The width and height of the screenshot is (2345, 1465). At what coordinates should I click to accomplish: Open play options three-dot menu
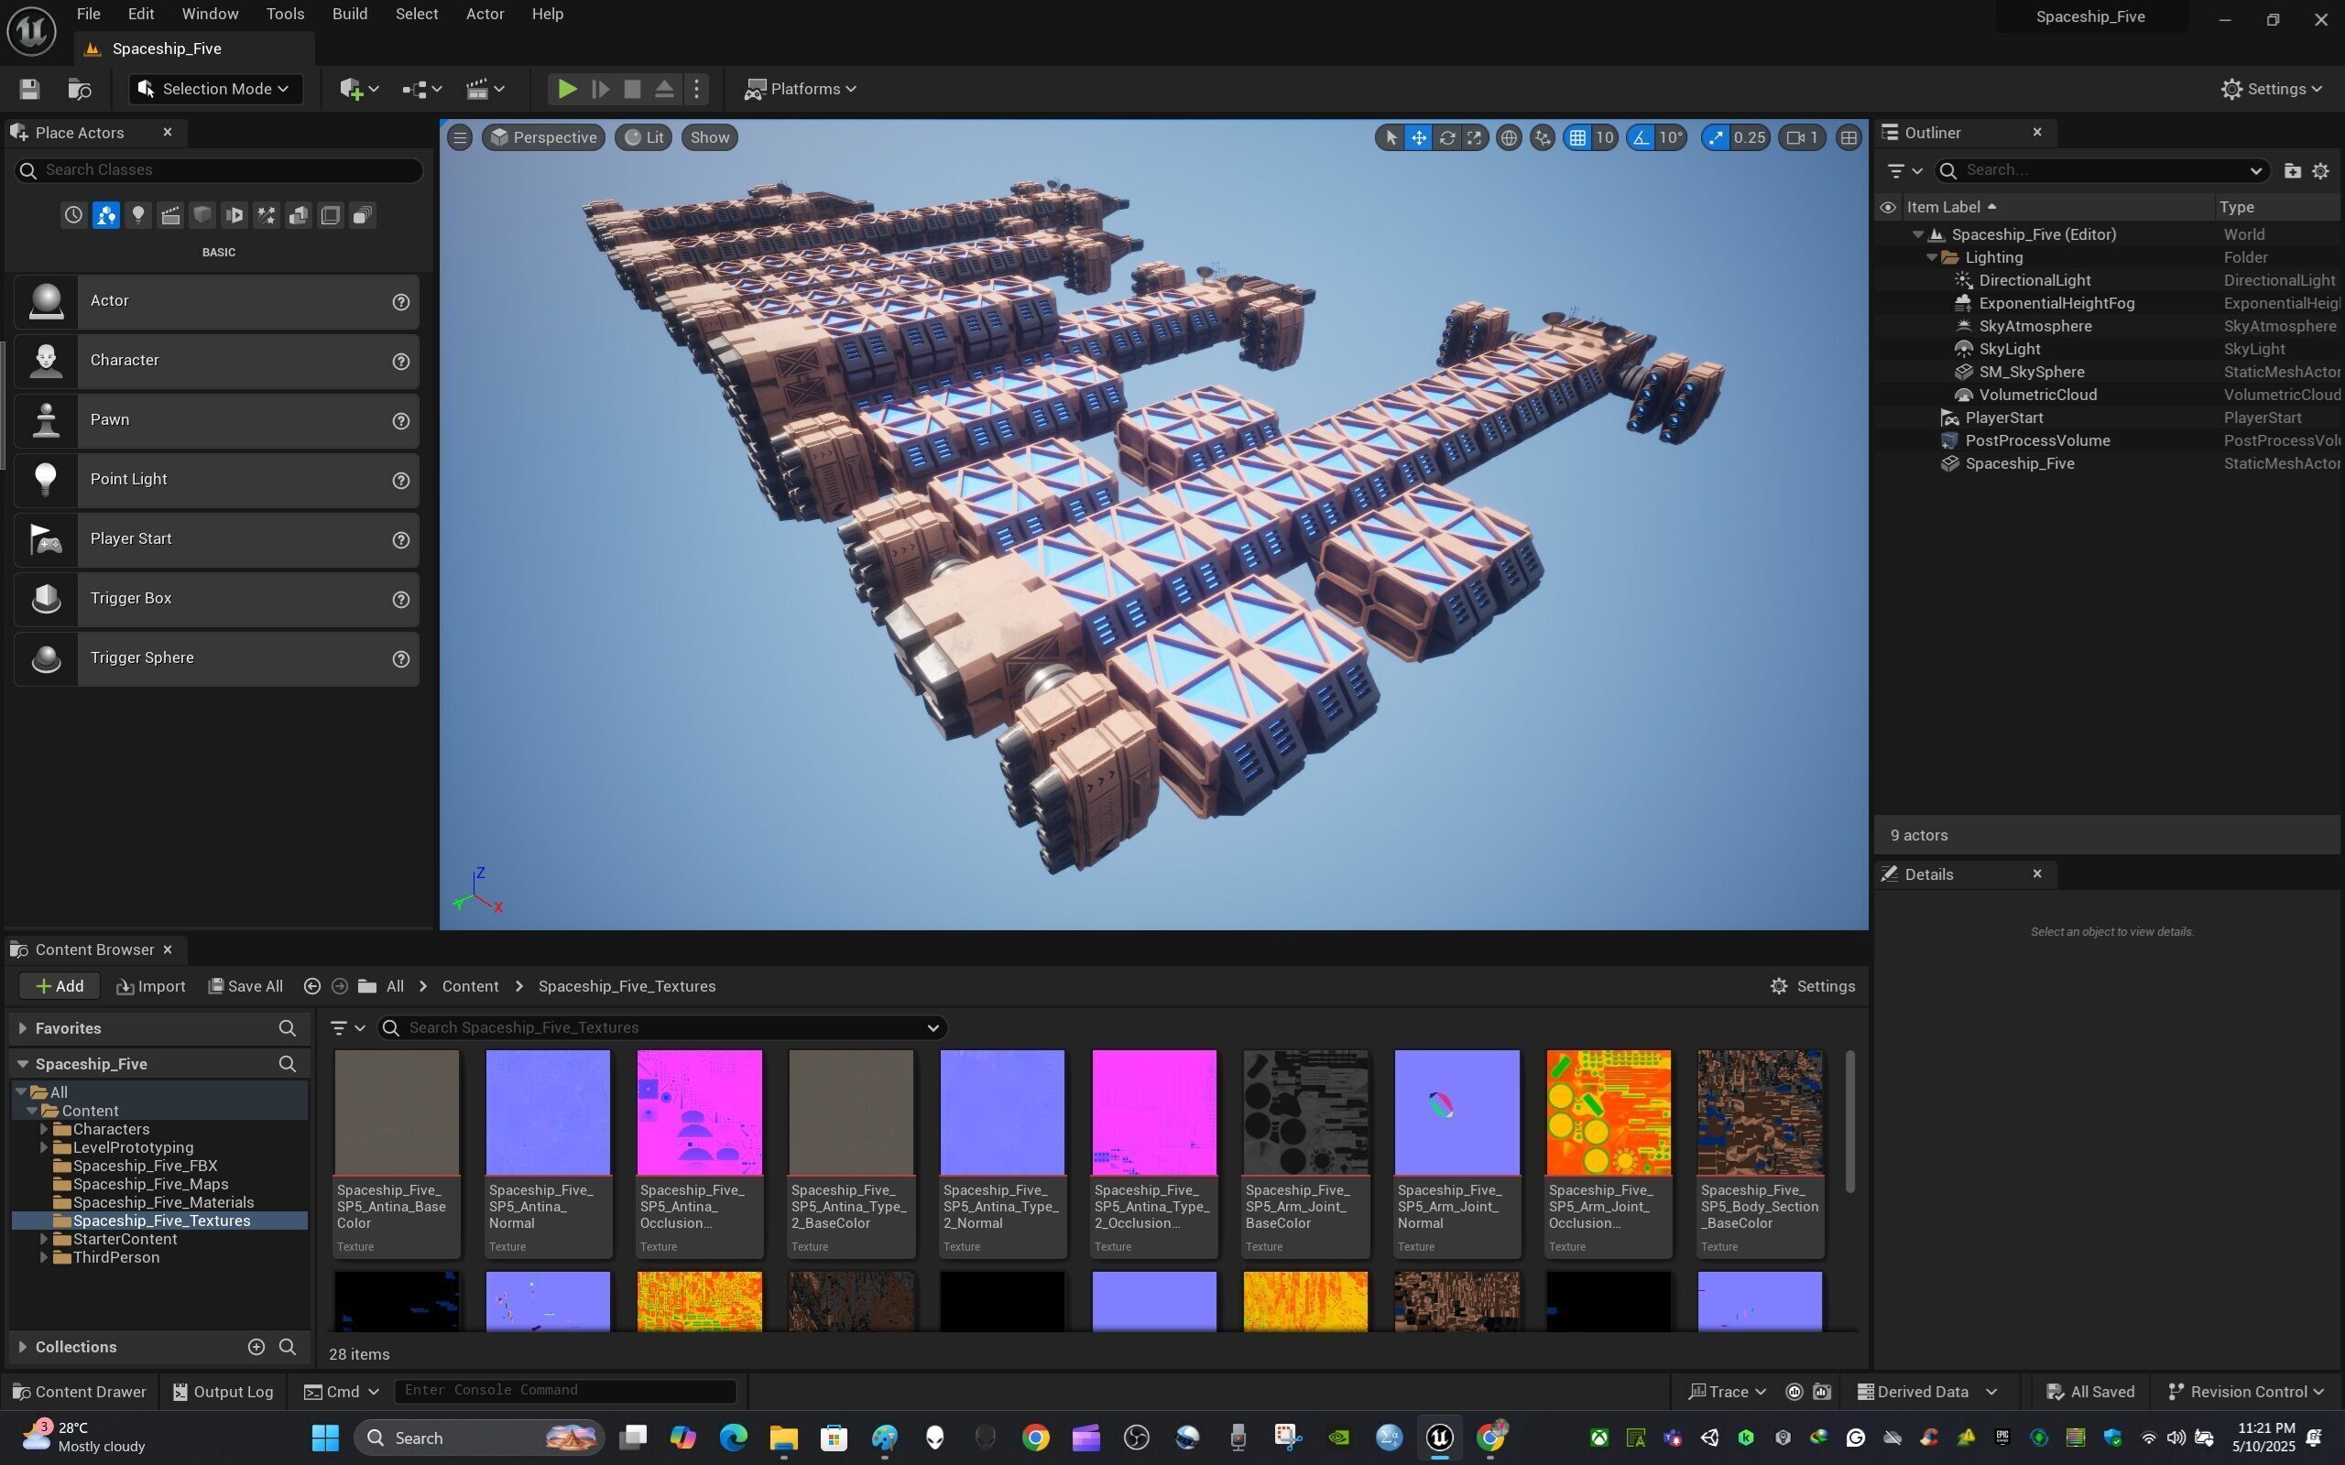697,89
